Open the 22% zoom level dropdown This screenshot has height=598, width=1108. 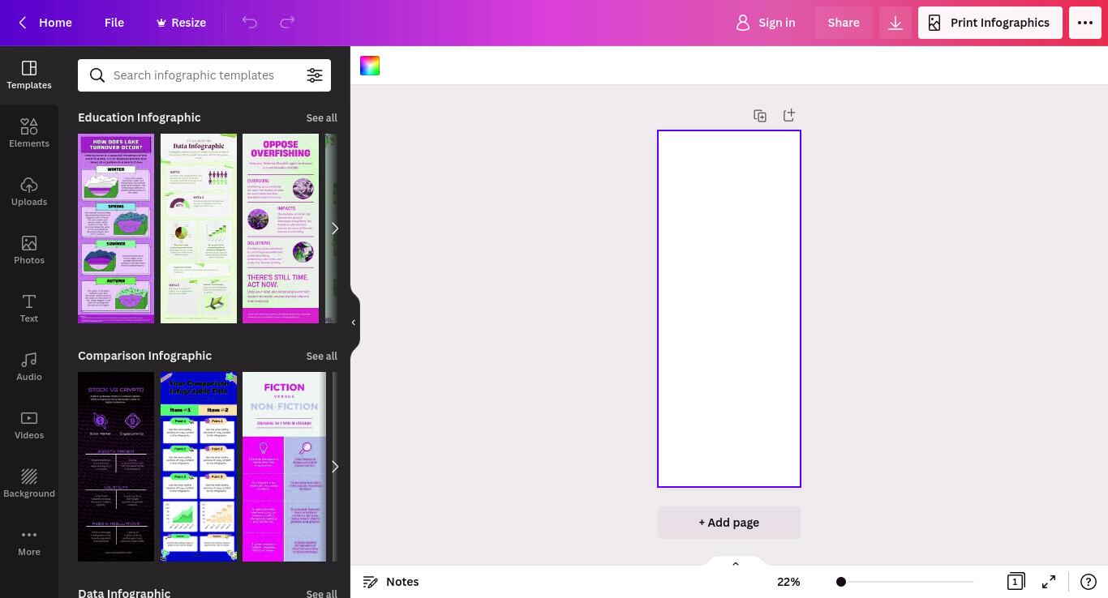[788, 582]
